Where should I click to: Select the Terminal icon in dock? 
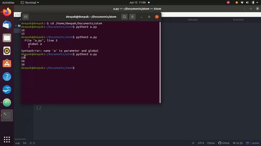click(7, 115)
